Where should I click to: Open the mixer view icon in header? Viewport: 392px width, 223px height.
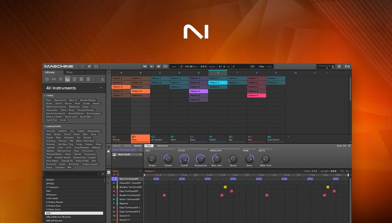click(96, 66)
